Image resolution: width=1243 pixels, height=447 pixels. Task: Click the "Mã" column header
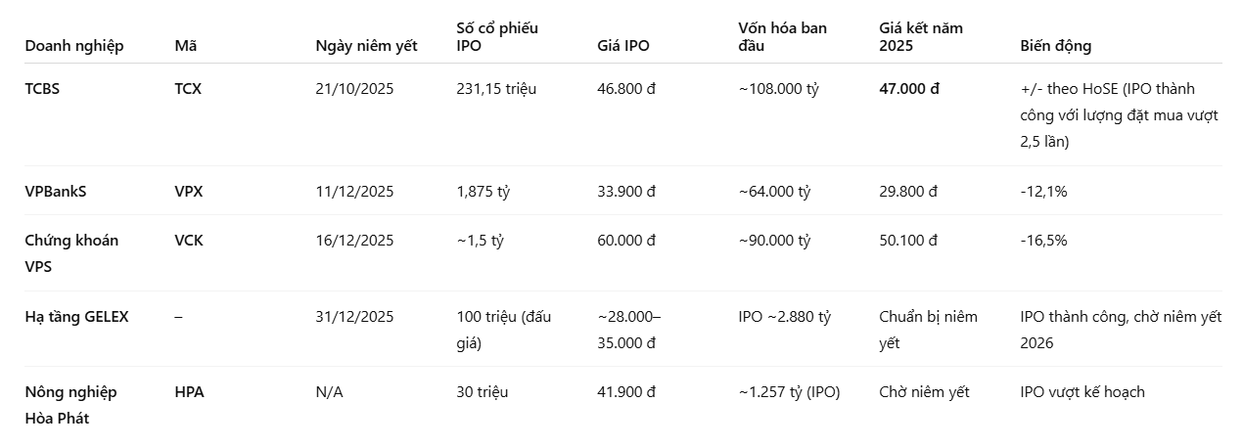tap(185, 46)
